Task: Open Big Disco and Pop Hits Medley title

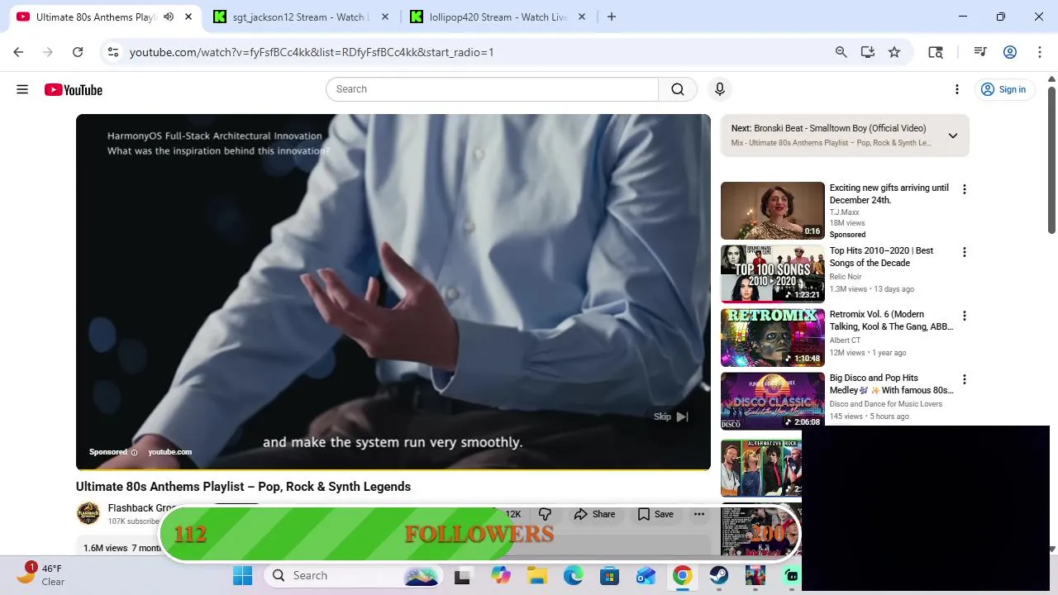Action: (892, 384)
